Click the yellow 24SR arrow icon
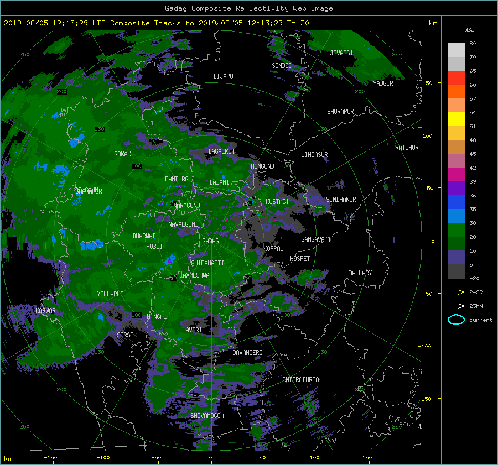498x465 pixels. click(x=456, y=292)
